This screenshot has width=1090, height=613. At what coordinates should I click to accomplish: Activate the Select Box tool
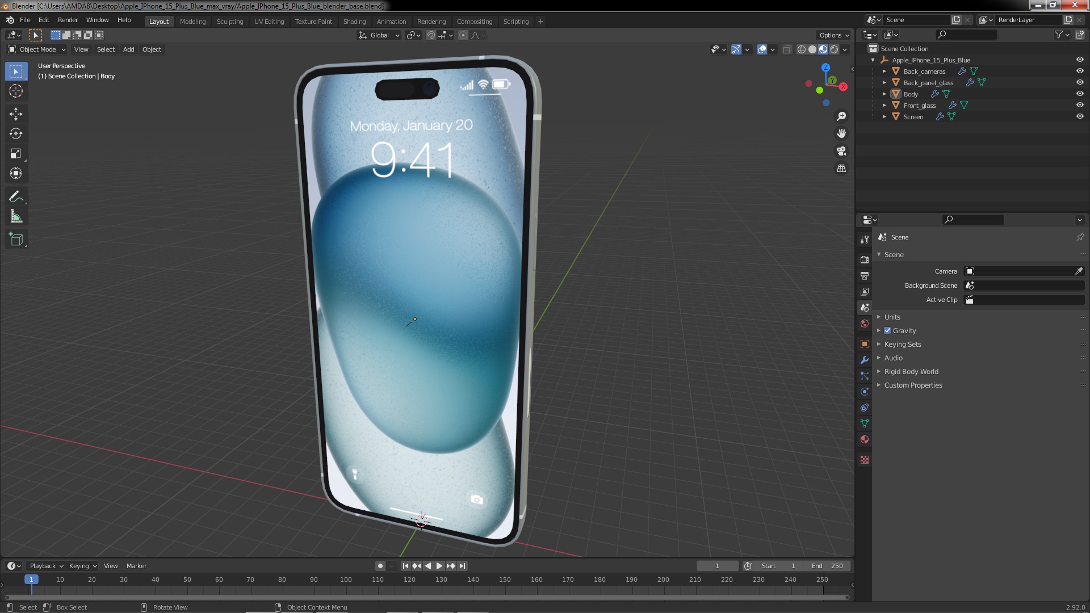[16, 71]
